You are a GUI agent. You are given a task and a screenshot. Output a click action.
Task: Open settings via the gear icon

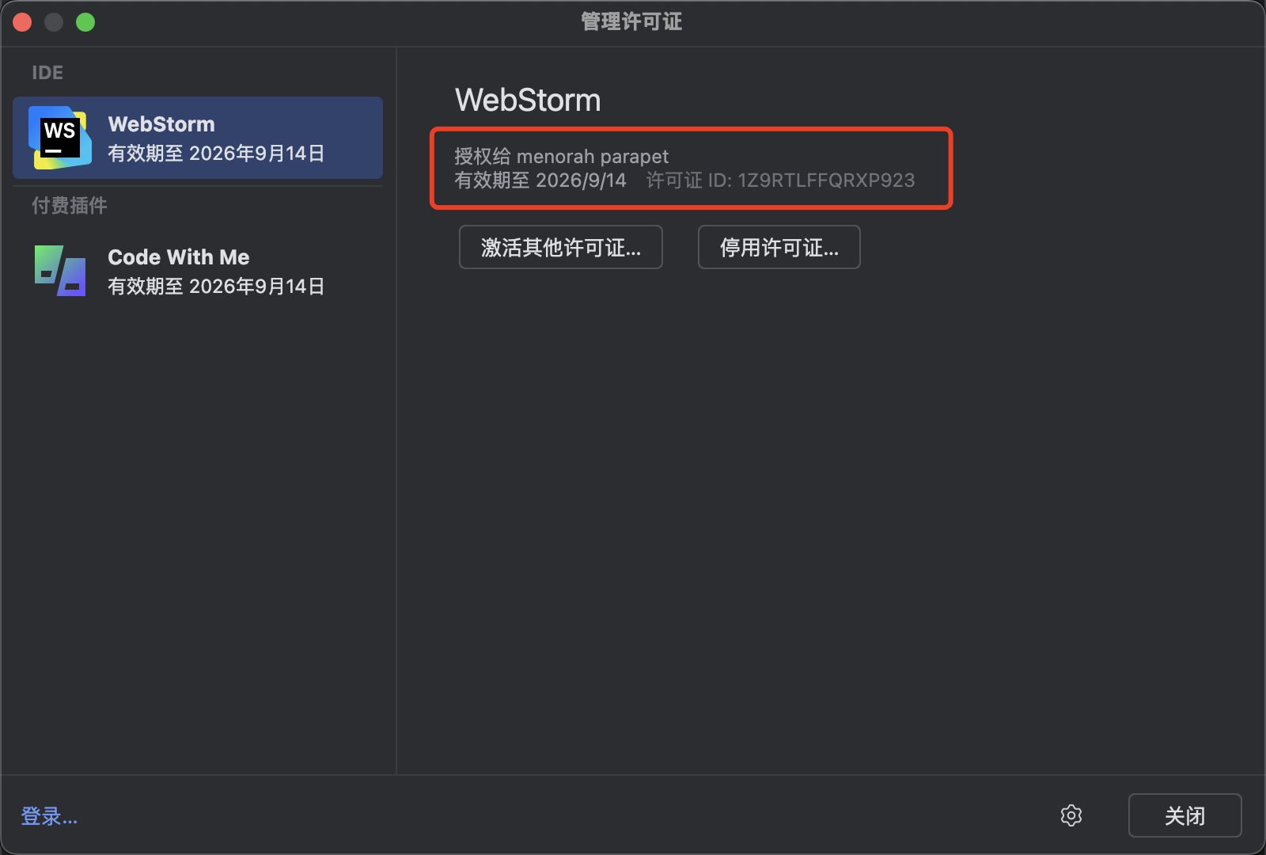pyautogui.click(x=1071, y=815)
